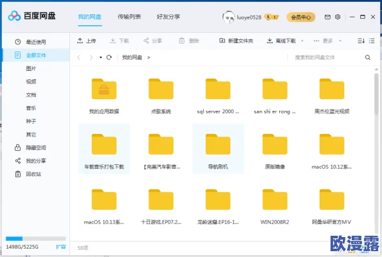Image resolution: width=382 pixels, height=257 pixels.
Task: Click the 下载 download button
Action: click(x=120, y=41)
